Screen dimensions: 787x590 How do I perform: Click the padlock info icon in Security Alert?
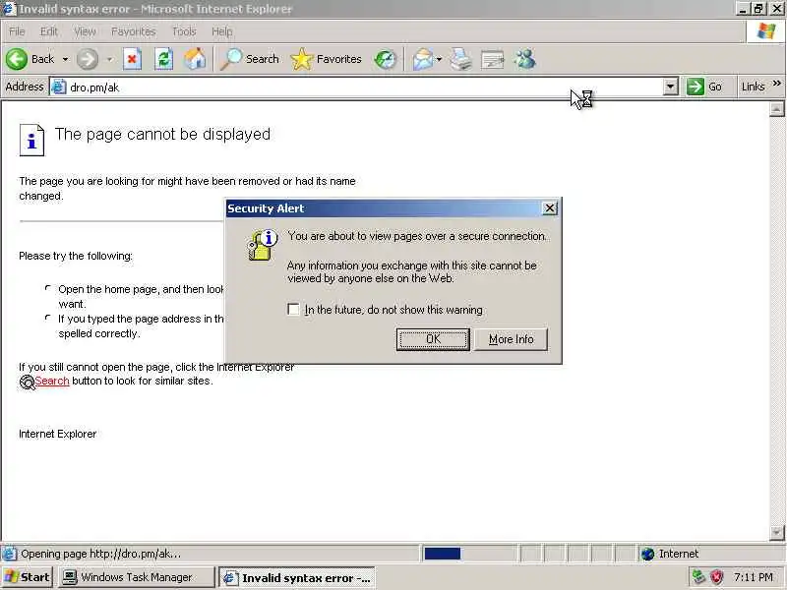click(262, 245)
